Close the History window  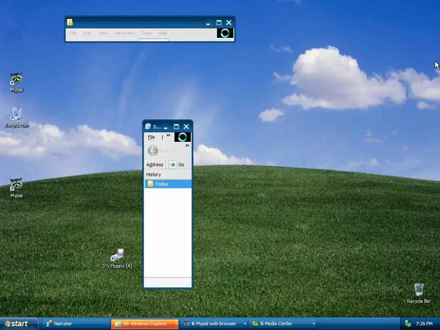coord(186,127)
